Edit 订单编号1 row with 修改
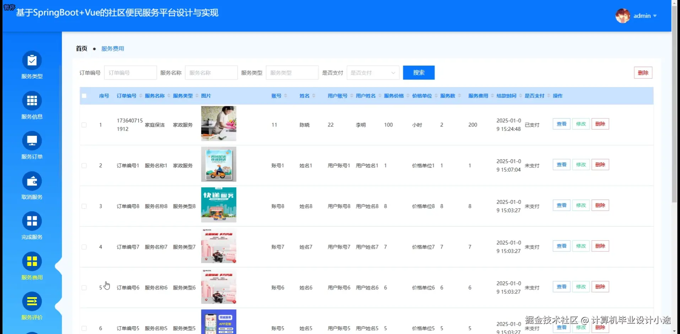 click(x=581, y=165)
